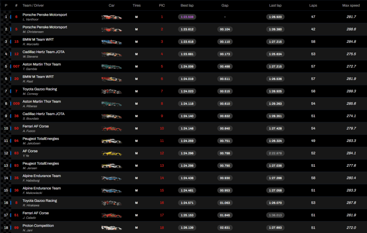367x233 pixels.
Task: Click car number 007
Action: [16, 67]
